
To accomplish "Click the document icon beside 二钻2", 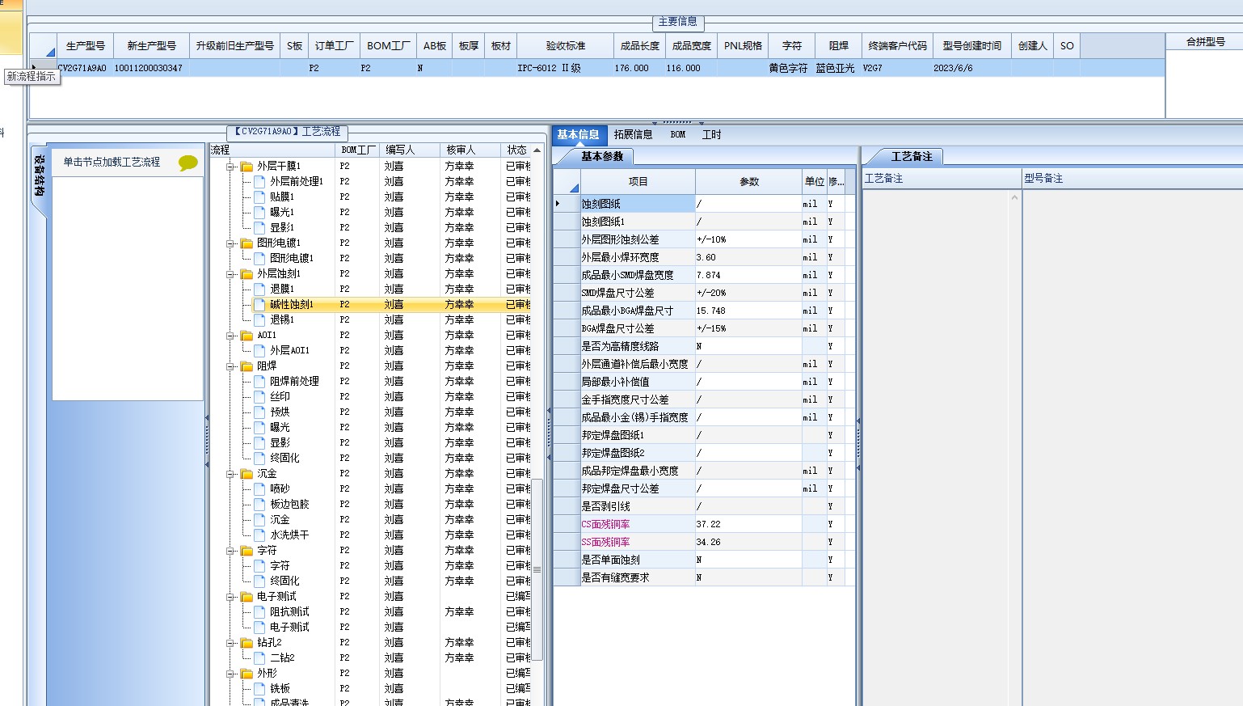I will tap(259, 657).
